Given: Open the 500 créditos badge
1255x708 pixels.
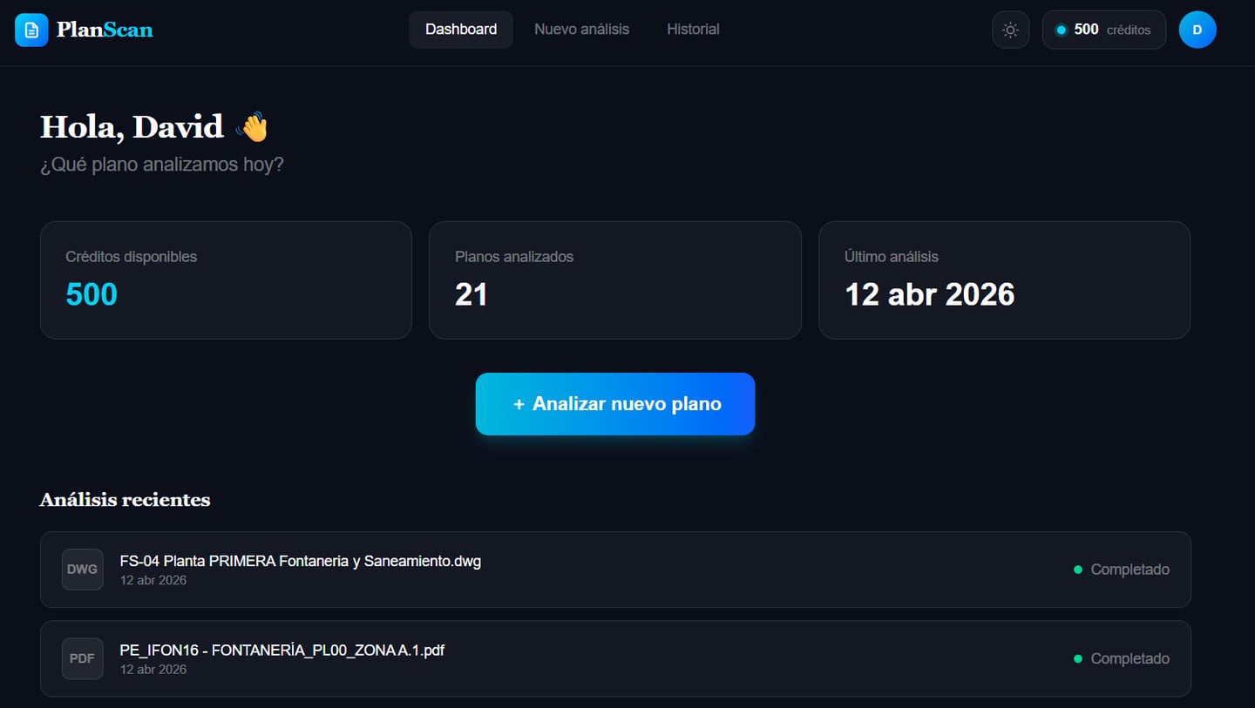Looking at the screenshot, I should (1104, 29).
